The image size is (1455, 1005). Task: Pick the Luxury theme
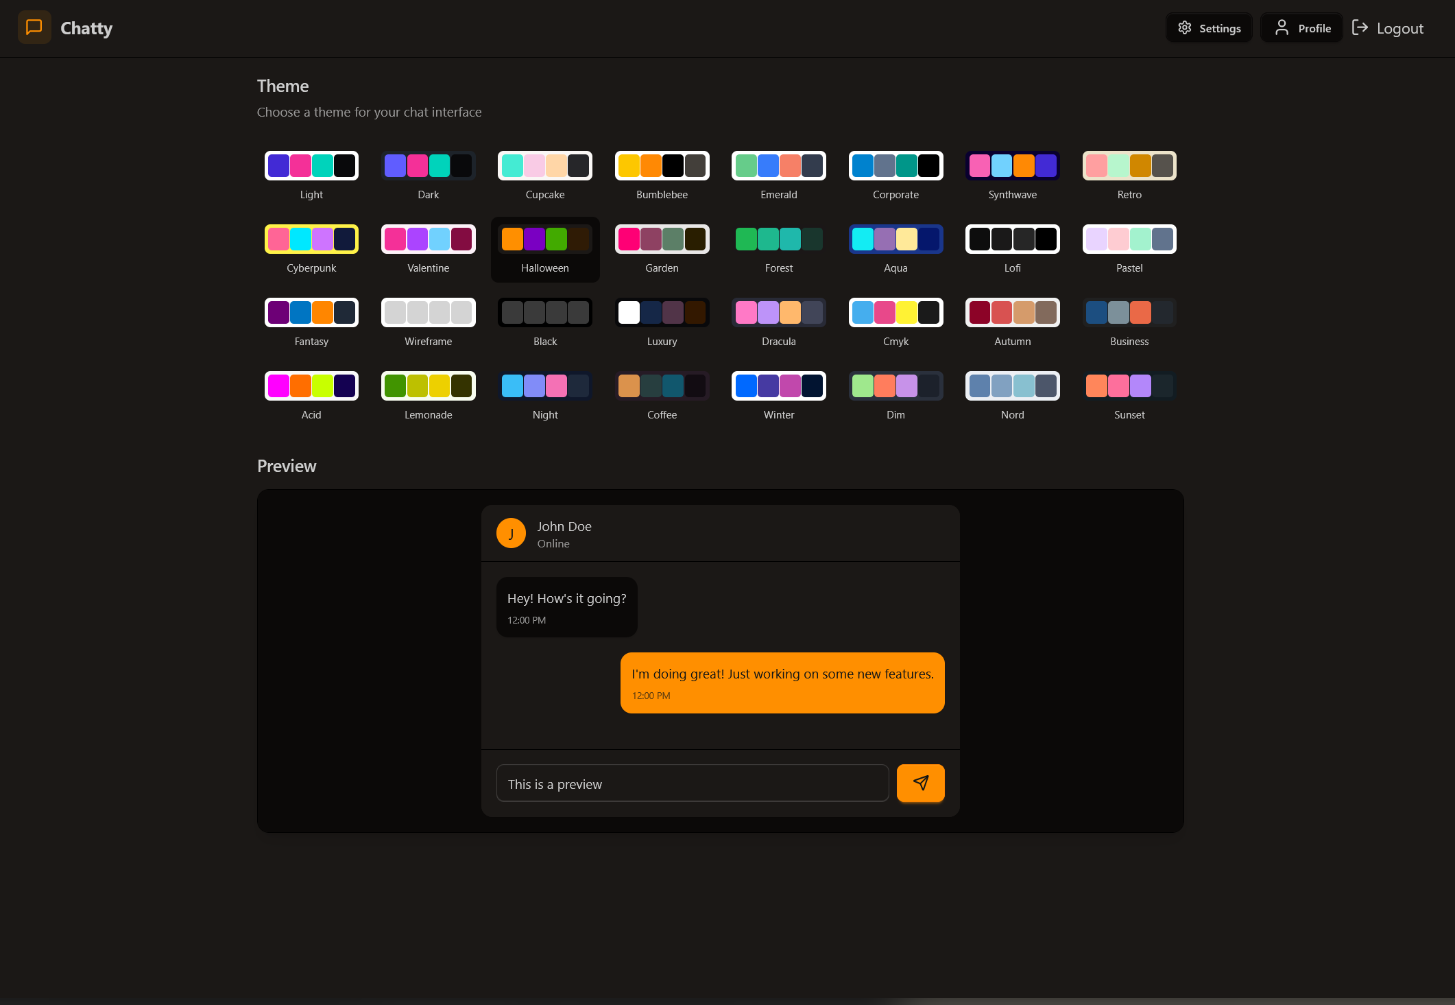point(662,322)
